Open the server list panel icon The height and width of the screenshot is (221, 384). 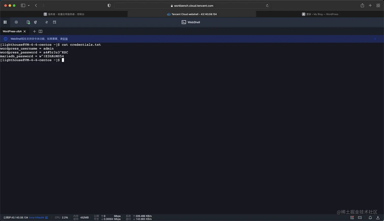(x=5, y=22)
